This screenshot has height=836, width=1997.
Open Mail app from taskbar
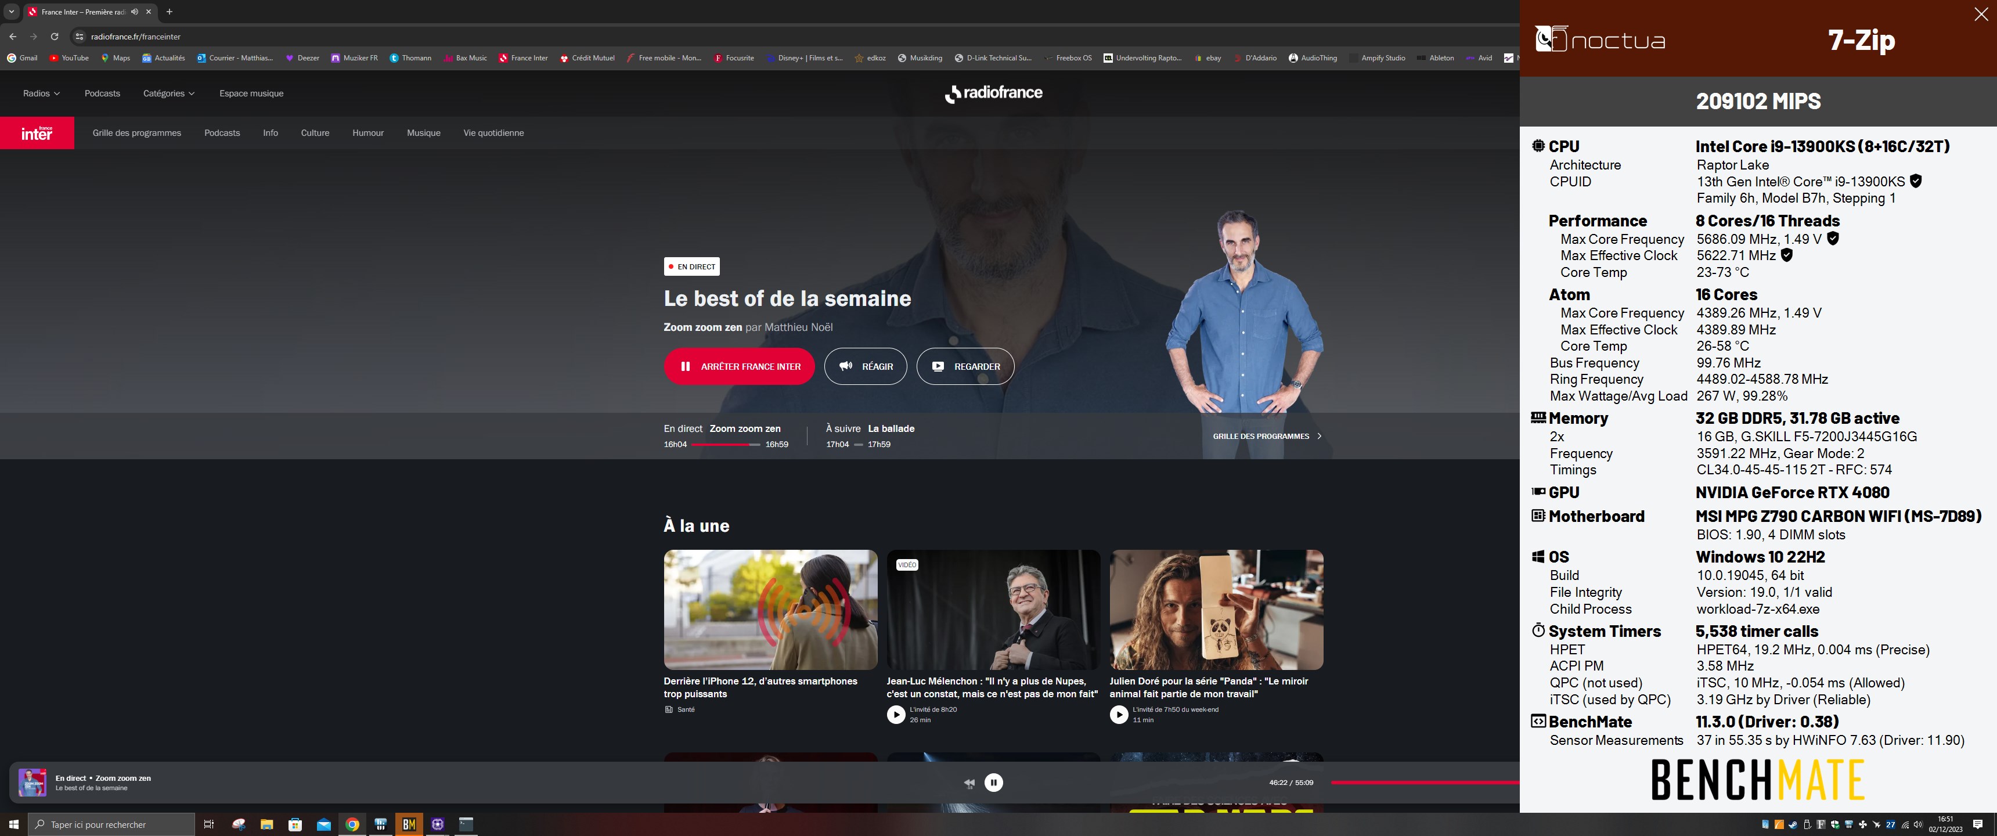click(324, 824)
